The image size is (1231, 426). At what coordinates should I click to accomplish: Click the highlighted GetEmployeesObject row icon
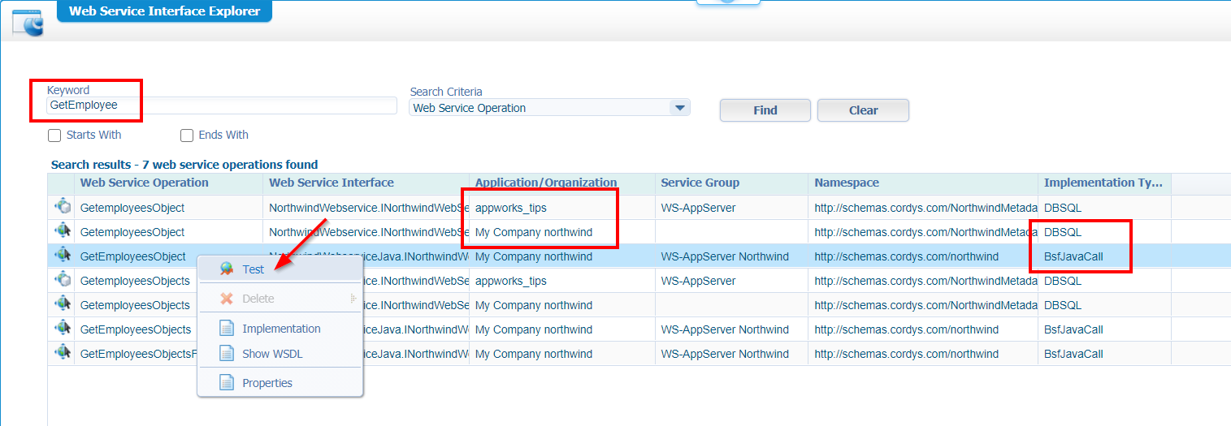click(63, 256)
